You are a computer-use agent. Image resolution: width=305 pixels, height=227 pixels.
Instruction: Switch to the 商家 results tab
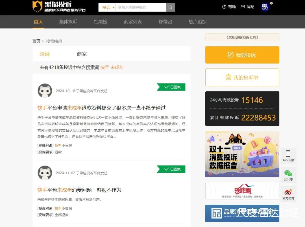82,54
